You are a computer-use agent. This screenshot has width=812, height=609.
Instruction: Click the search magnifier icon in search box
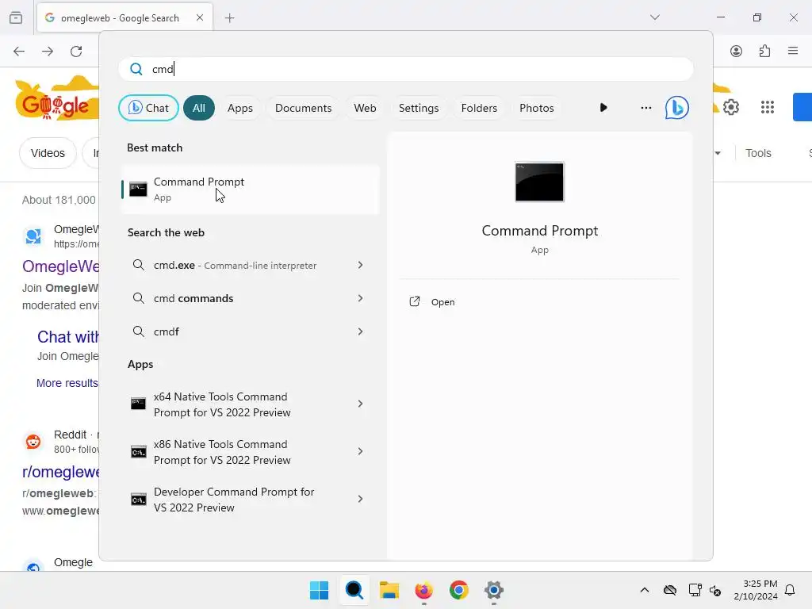pyautogui.click(x=136, y=69)
